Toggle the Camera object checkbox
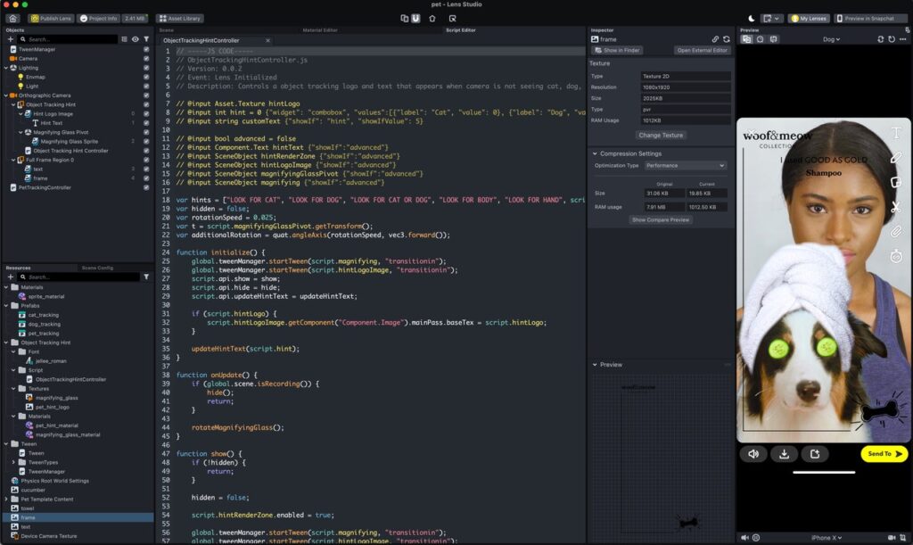This screenshot has width=913, height=545. (x=146, y=58)
